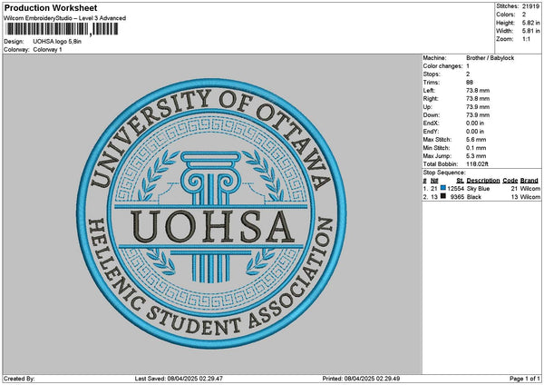Screen dimensions: 544x385
Task: Click the "Total Bobbin:" label
Action: click(x=441, y=164)
